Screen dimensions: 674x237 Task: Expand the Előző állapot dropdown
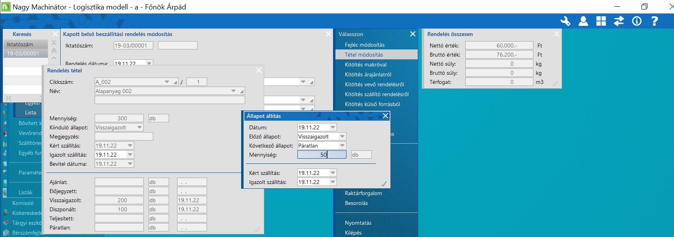tap(343, 137)
